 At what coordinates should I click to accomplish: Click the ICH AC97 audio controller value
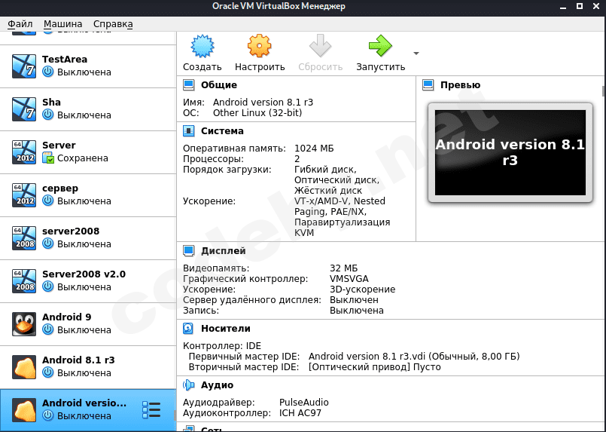click(x=300, y=413)
